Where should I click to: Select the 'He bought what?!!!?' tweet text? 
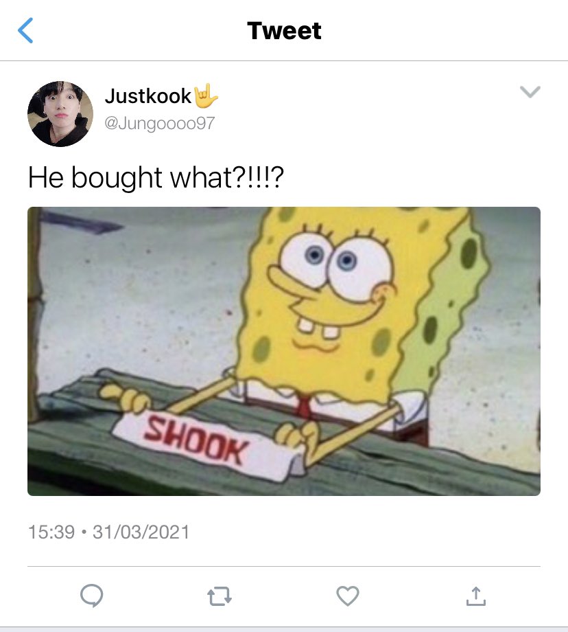click(156, 177)
